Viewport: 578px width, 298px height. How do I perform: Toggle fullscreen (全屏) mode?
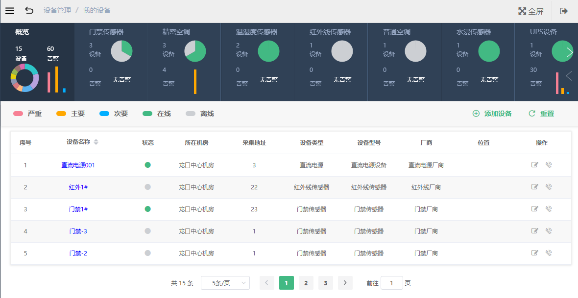coord(531,11)
